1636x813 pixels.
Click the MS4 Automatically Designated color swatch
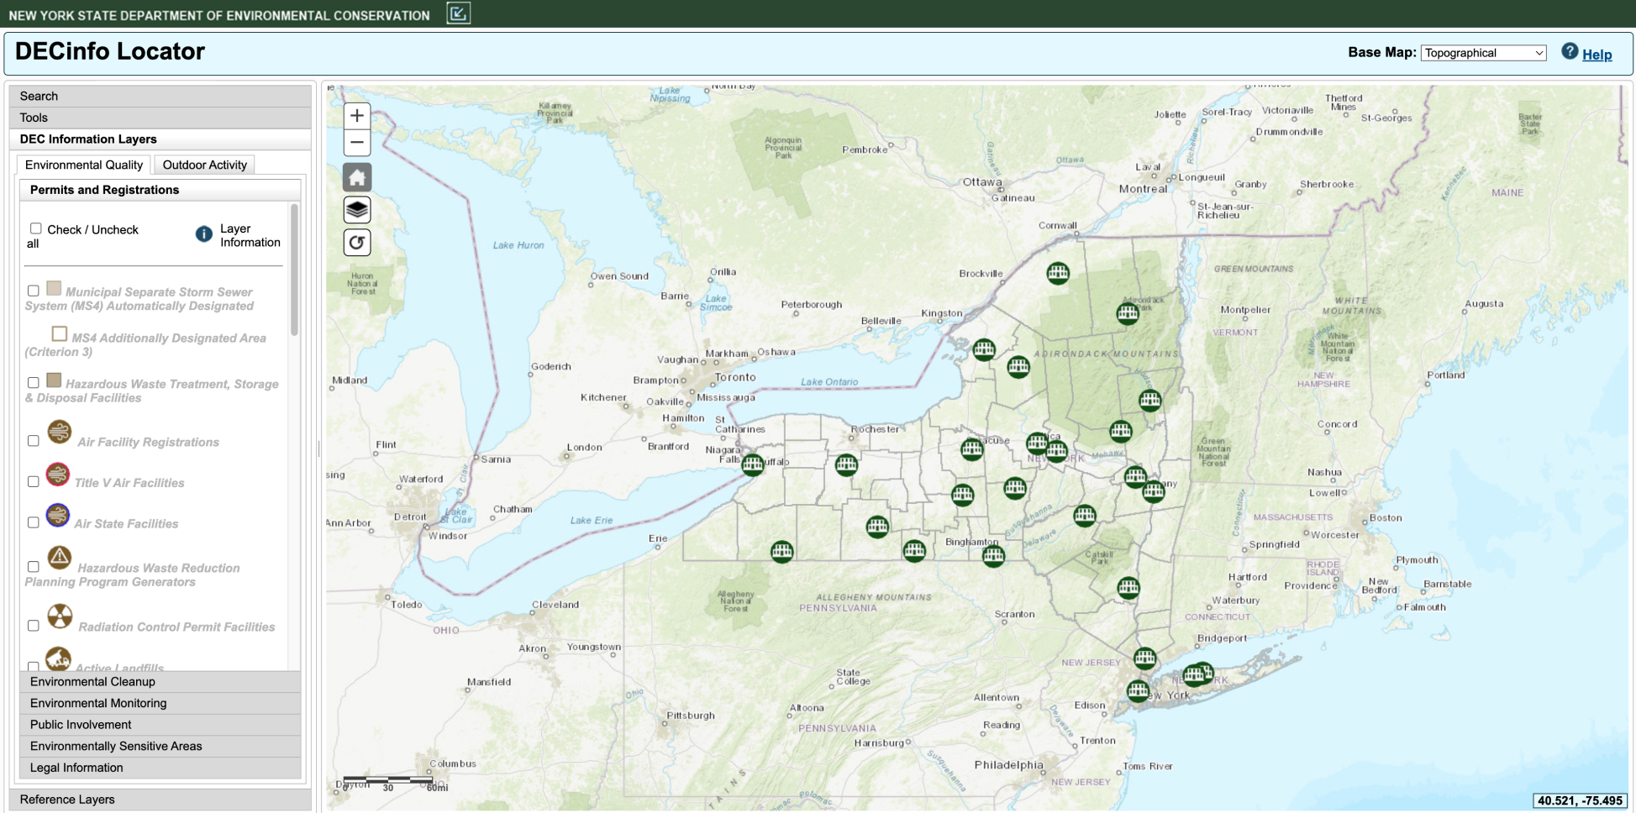(54, 288)
